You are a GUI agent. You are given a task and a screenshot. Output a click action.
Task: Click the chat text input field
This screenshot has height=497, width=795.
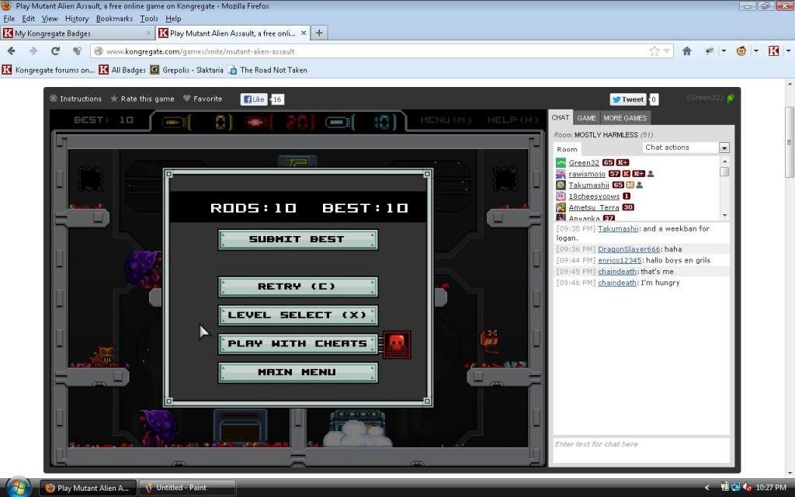(x=641, y=450)
